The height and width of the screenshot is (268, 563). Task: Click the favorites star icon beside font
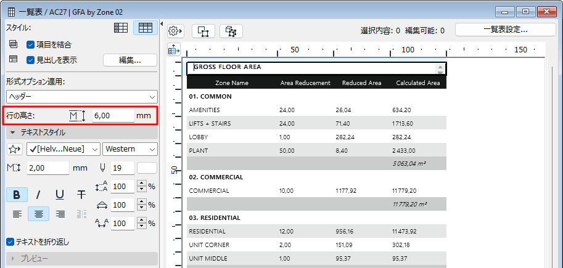(x=15, y=149)
